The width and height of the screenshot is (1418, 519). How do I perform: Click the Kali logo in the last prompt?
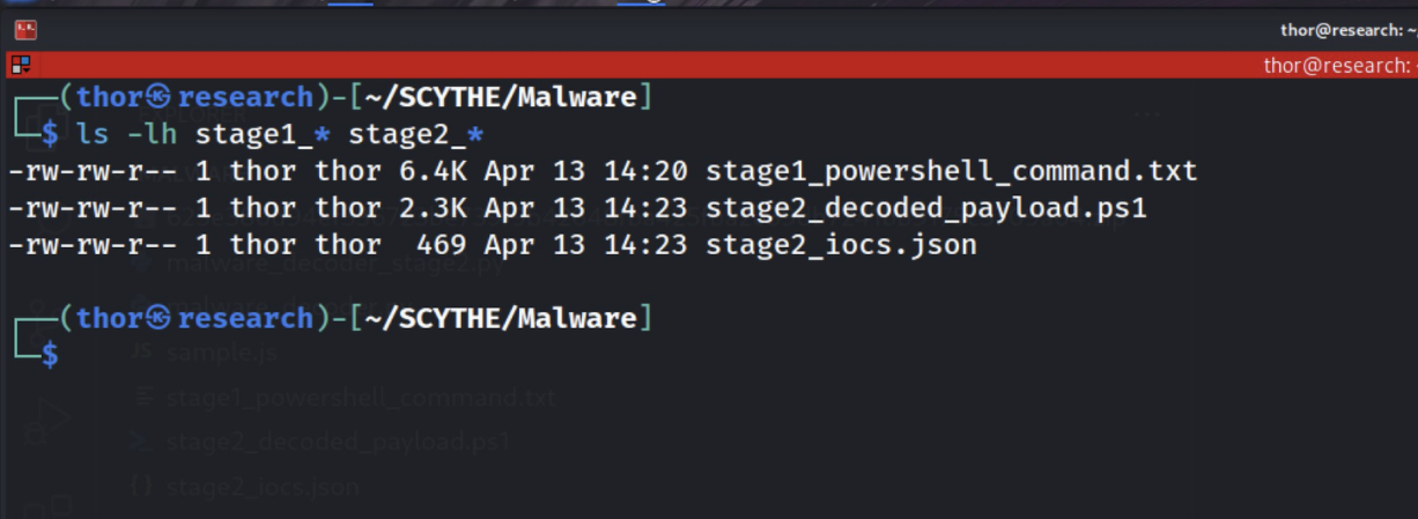(158, 318)
